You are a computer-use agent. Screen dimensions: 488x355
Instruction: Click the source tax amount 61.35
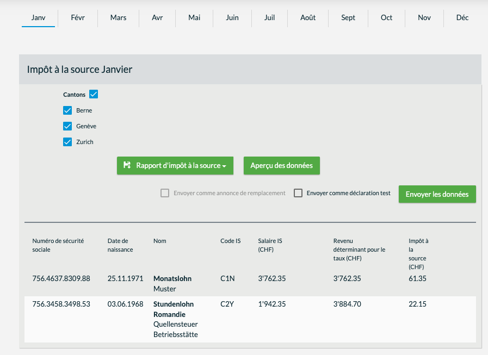[418, 278]
